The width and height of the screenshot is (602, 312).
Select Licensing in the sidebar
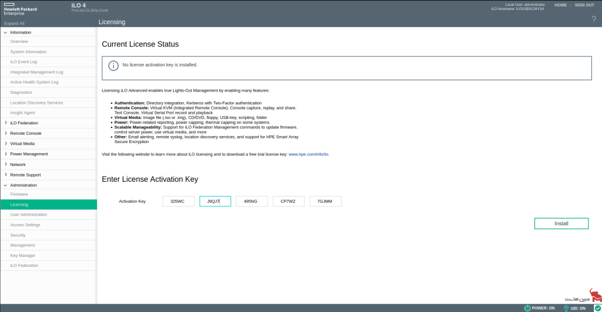click(48, 205)
